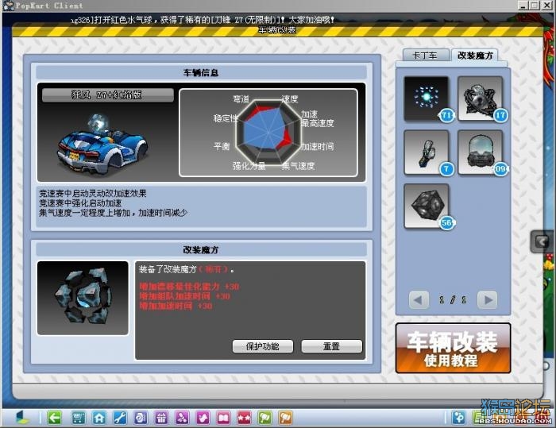The width and height of the screenshot is (556, 428).
Task: Go to next item page arrow
Action: click(487, 300)
